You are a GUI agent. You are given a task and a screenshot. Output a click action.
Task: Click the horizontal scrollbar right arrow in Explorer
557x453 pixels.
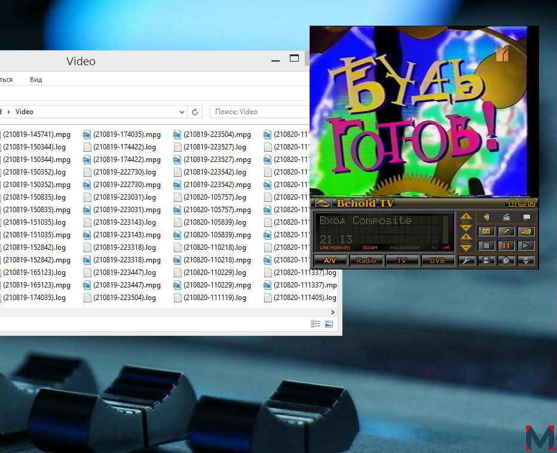(x=332, y=313)
